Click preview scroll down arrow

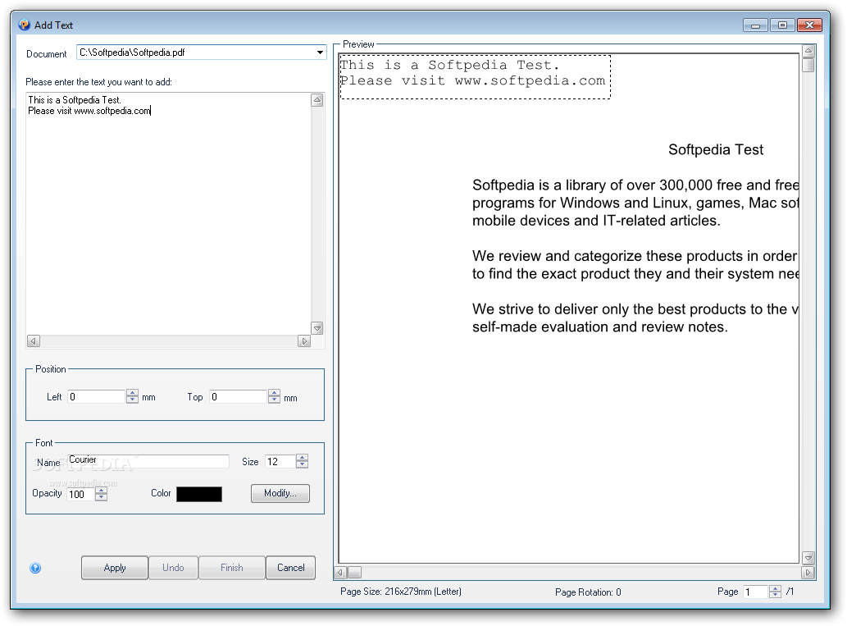tap(808, 558)
